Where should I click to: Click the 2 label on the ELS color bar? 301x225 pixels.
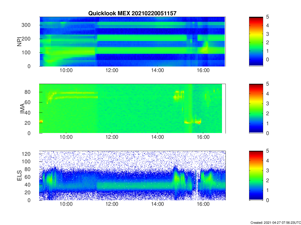tap(267, 180)
